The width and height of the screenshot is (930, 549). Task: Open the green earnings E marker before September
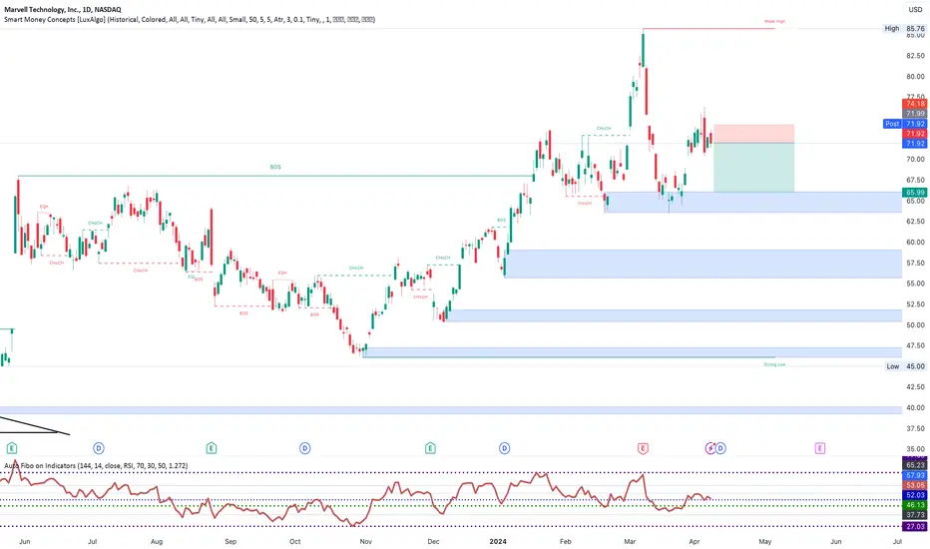point(212,448)
